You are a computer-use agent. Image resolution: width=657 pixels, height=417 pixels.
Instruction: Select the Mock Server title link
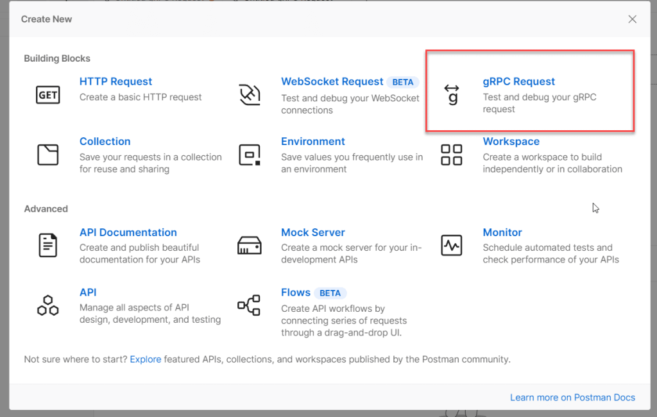pyautogui.click(x=312, y=232)
